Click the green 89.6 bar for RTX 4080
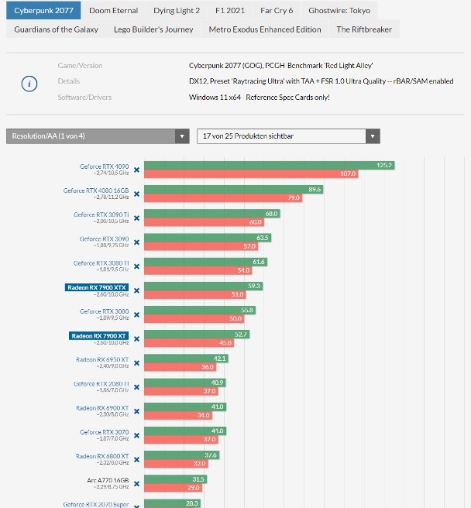The width and height of the screenshot is (471, 508). click(234, 189)
